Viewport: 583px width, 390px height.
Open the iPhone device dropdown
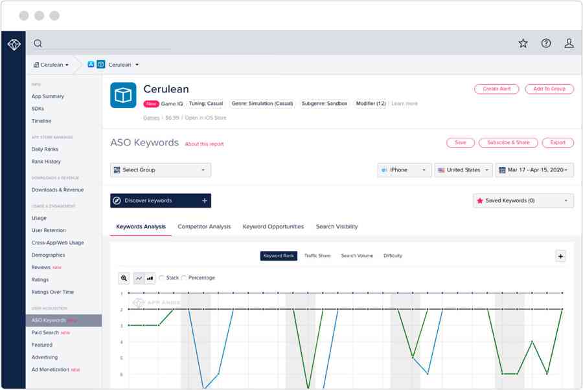[x=404, y=170]
